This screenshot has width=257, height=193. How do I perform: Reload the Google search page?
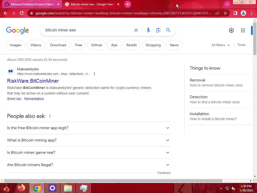coord(22,13)
